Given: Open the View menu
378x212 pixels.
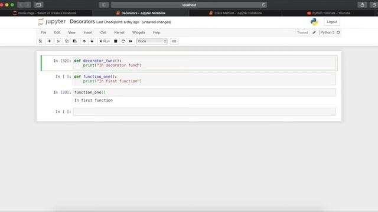Looking at the screenshot, I should tap(72, 32).
